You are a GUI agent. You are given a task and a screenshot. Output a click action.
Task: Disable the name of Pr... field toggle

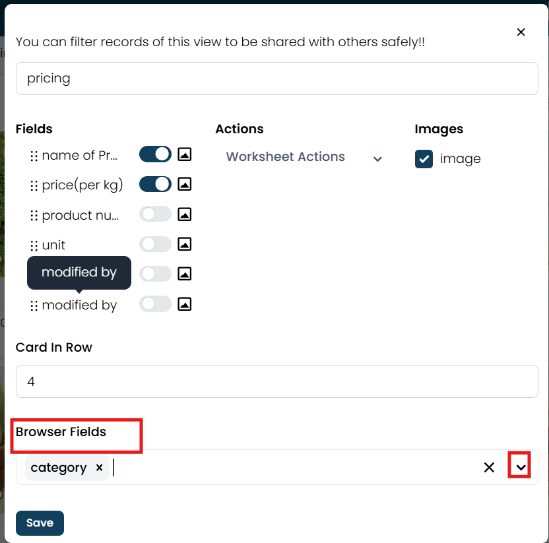coord(155,154)
